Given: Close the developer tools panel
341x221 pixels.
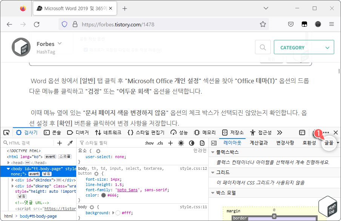Looking at the screenshot, I should 336,133.
